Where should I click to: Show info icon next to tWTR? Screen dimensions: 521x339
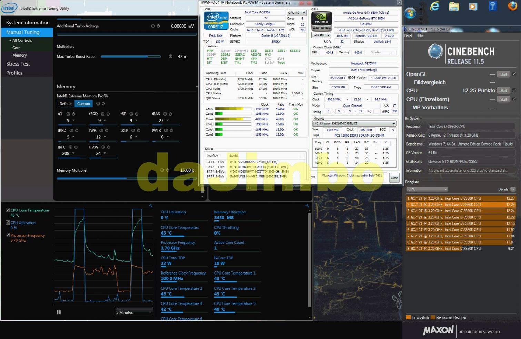click(166, 130)
